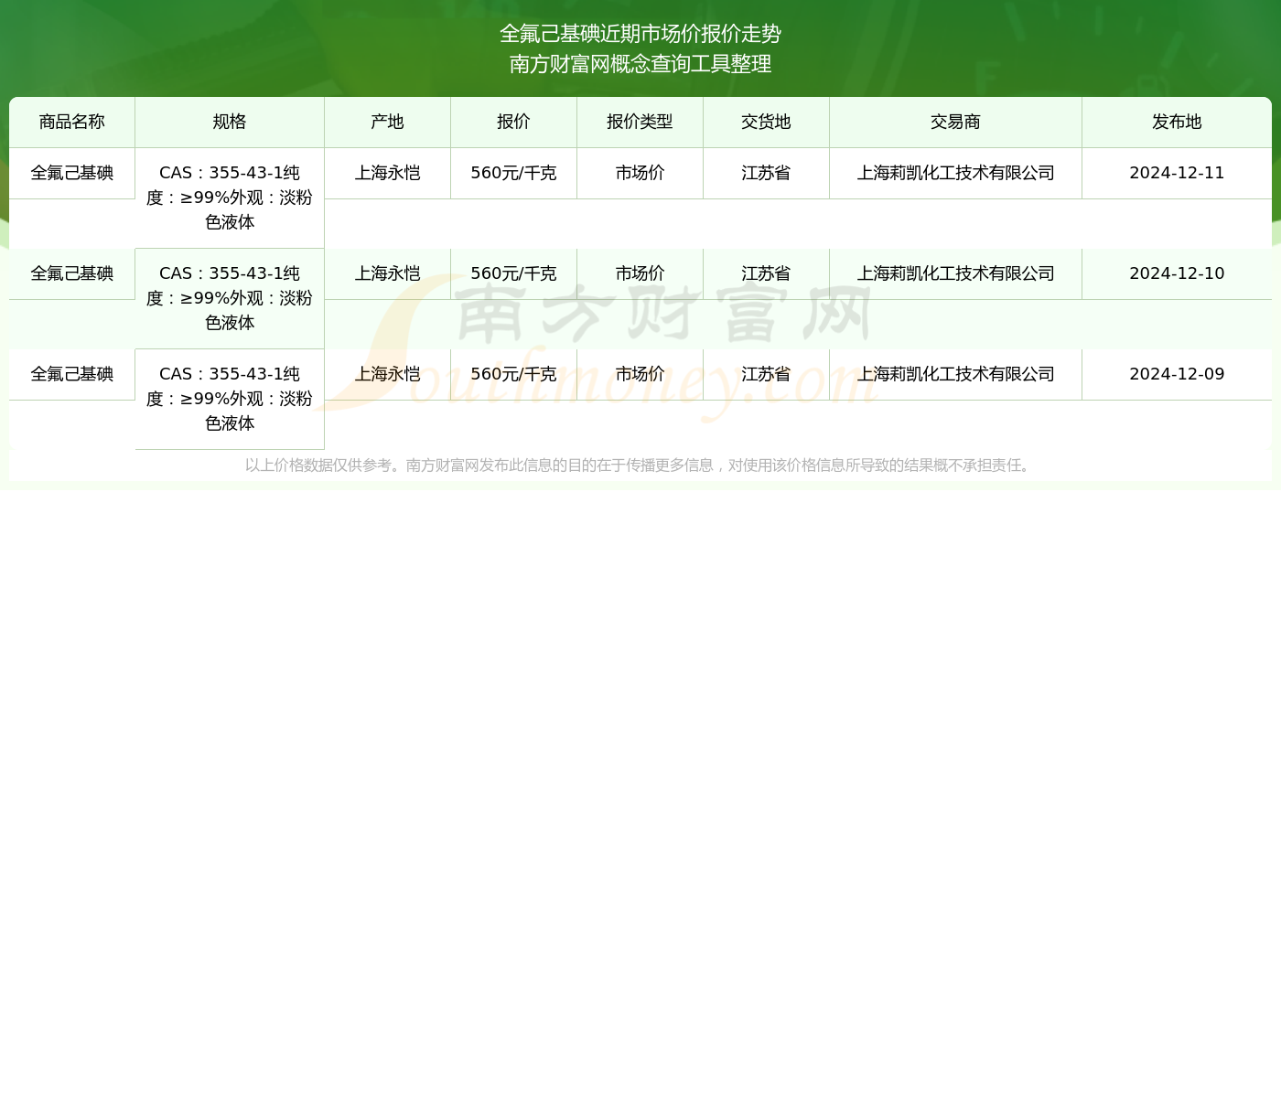Click 上海永恺 in the 2024-12-09 row
Image resolution: width=1281 pixels, height=1102 pixels.
click(x=388, y=374)
